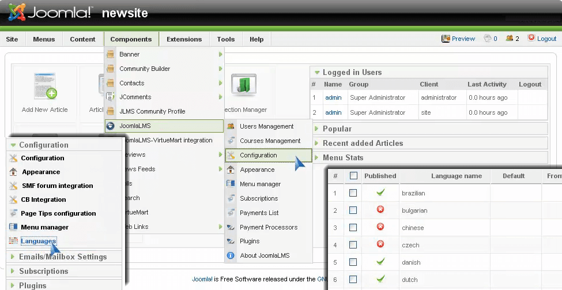Click the Section Manager green icon
The image size is (562, 290).
click(244, 85)
